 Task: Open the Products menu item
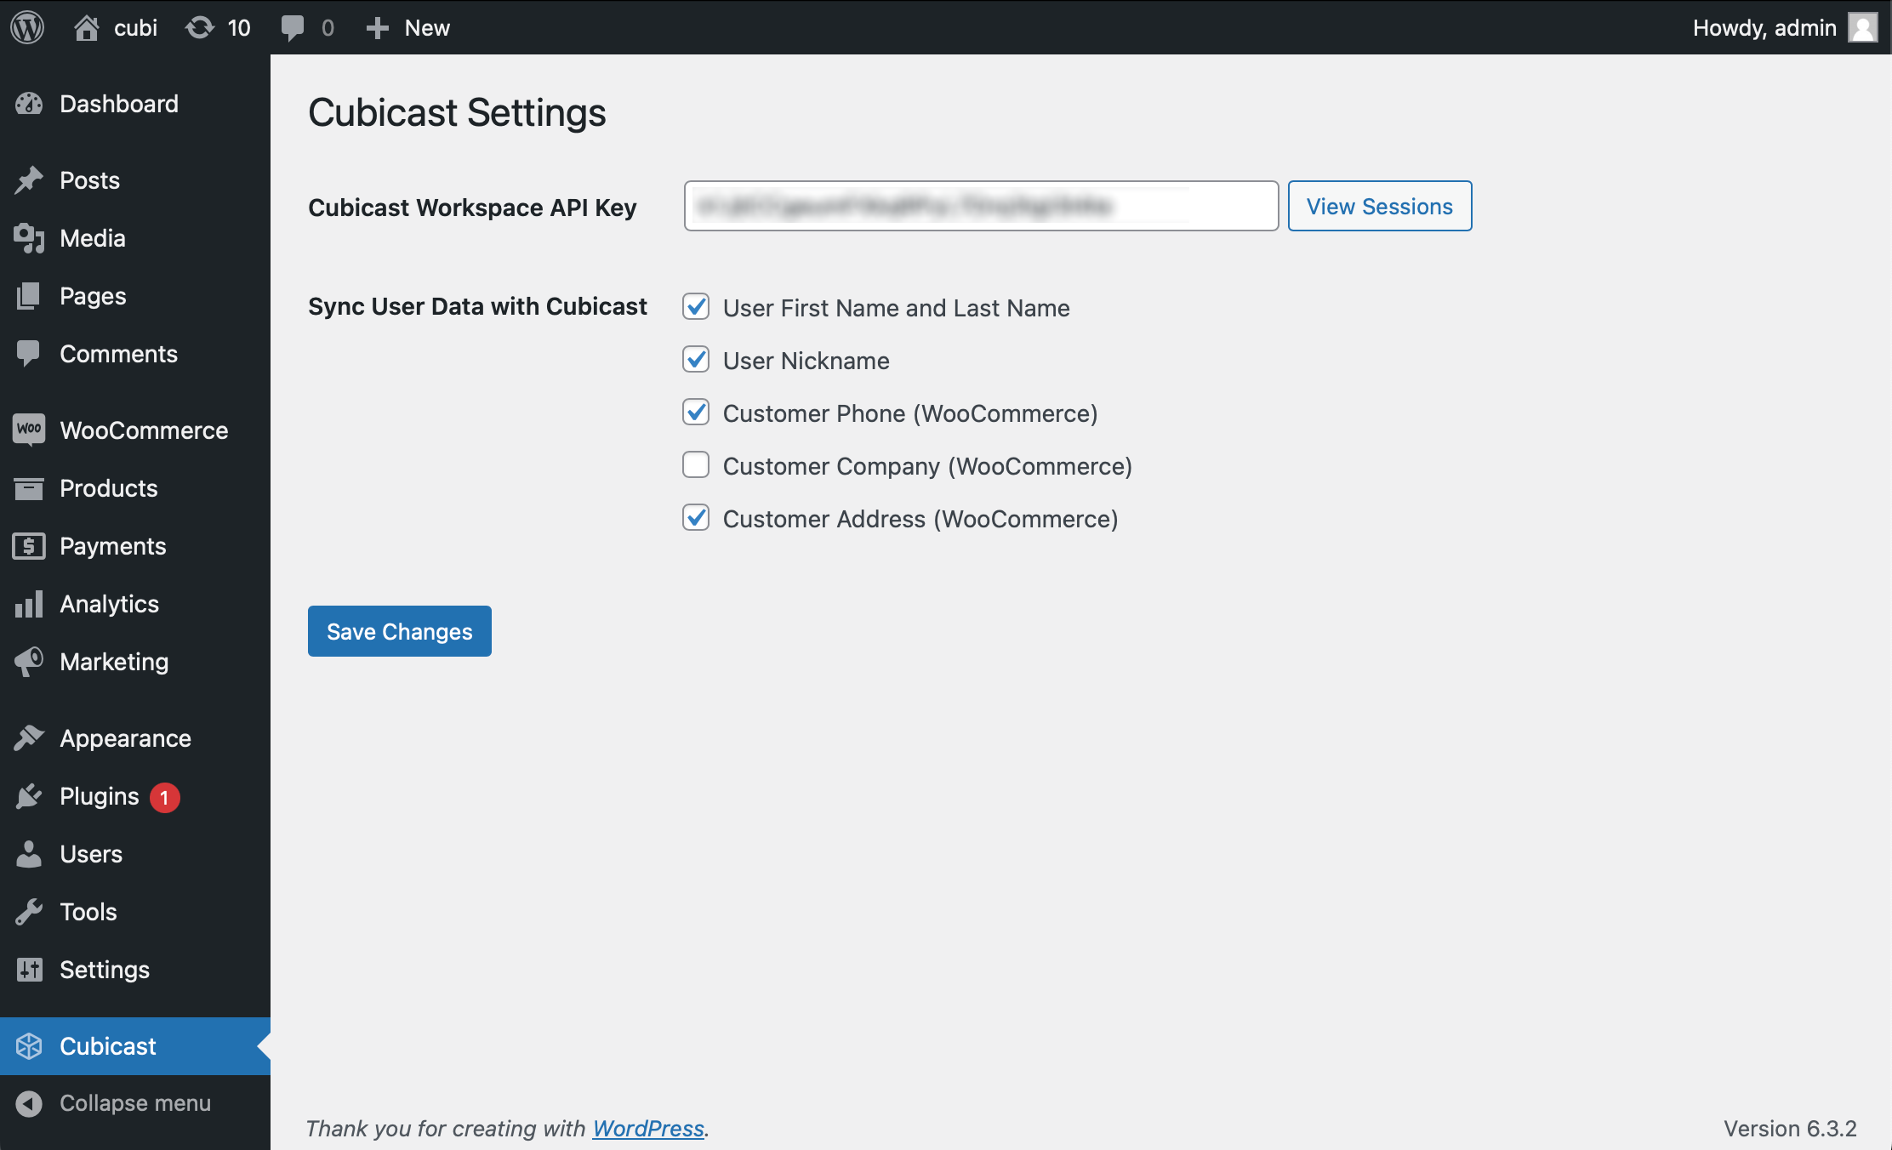pos(135,488)
